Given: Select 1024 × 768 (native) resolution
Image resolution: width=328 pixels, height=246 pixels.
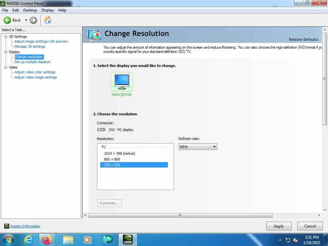Looking at the screenshot, I should (x=119, y=153).
